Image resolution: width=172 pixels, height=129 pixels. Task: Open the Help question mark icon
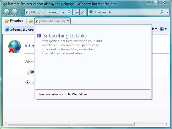pos(162,29)
